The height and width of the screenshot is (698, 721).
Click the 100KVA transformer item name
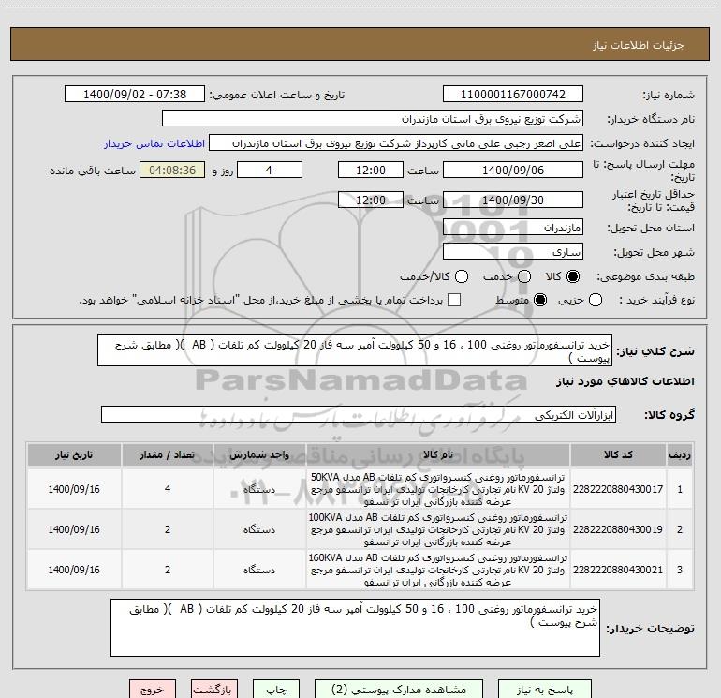438,529
